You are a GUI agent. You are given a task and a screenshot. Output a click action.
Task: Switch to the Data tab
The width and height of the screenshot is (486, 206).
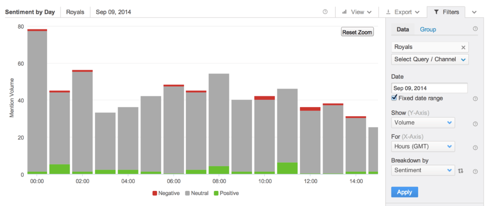click(403, 29)
